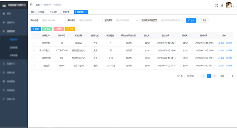Delete the YJXS123456 row
Image resolution: width=237 pixels, height=129 pixels.
pos(229,50)
